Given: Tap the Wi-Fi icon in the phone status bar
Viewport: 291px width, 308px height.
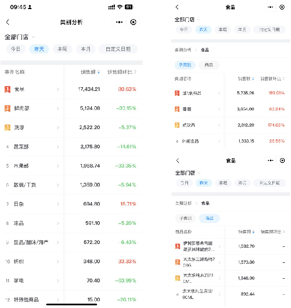Looking at the screenshot, I should pos(120,7).
